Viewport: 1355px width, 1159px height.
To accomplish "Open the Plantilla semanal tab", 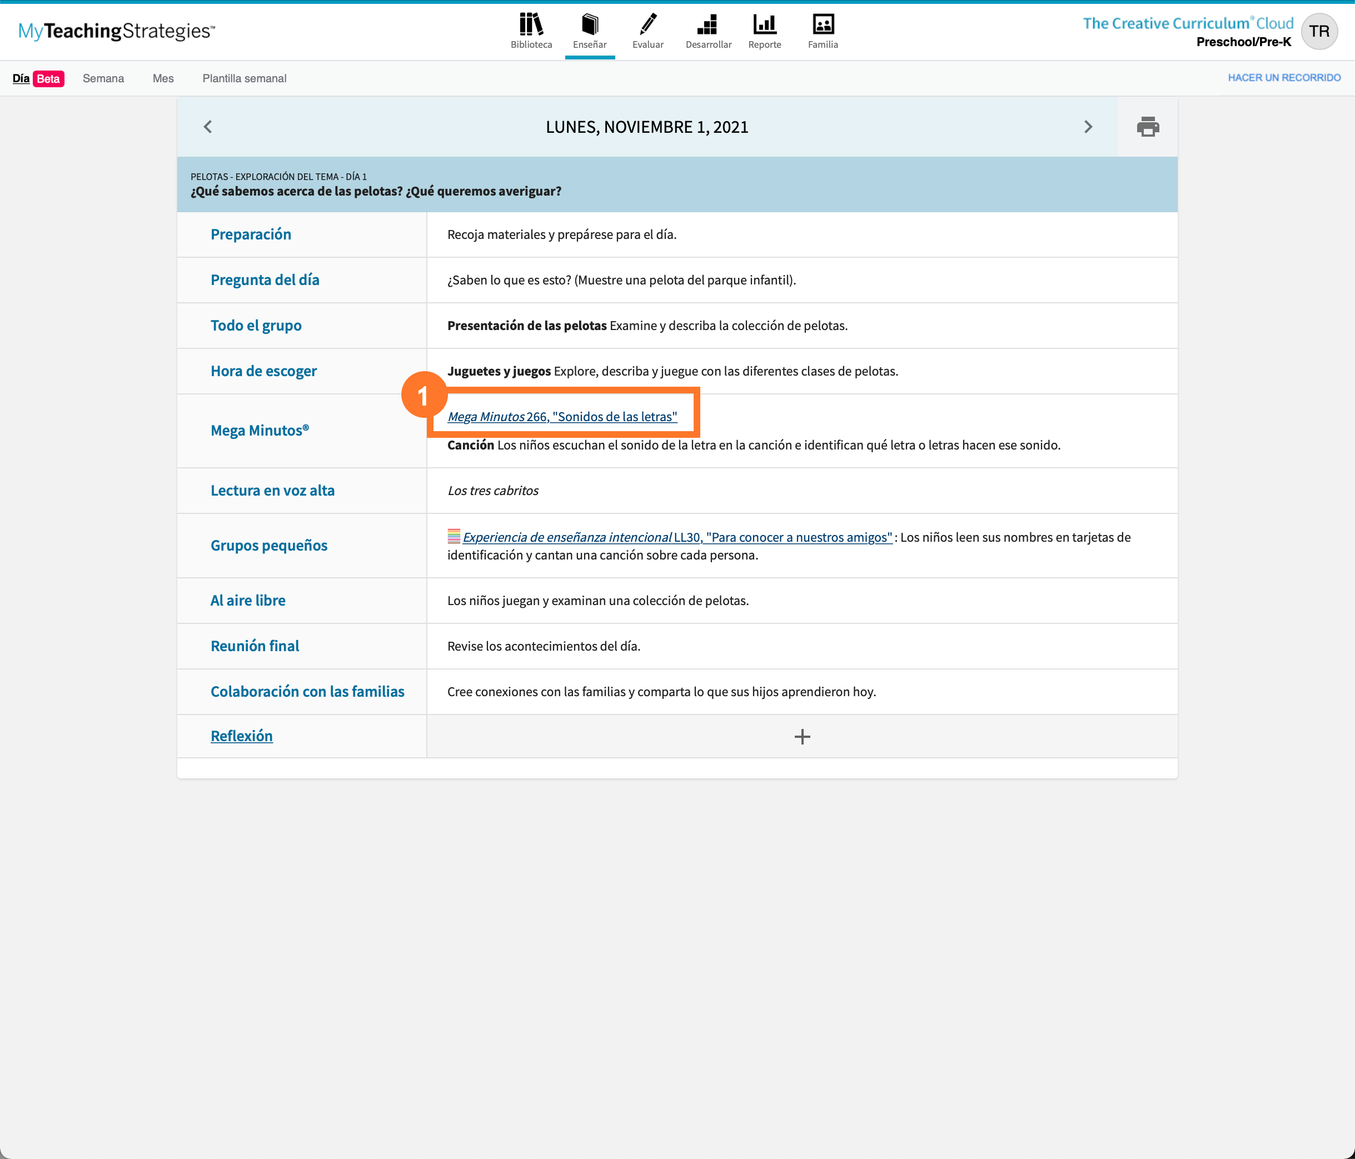I will pos(244,78).
